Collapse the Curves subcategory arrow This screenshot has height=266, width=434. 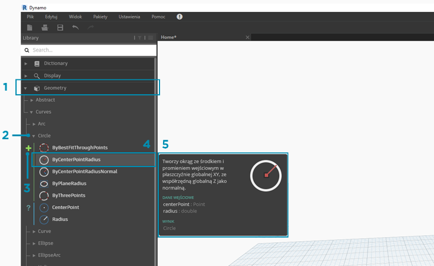tap(31, 112)
